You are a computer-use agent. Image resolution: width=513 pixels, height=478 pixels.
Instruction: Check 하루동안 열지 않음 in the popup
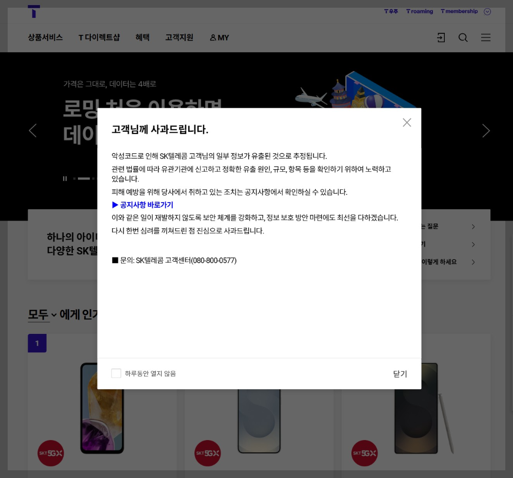(x=116, y=373)
